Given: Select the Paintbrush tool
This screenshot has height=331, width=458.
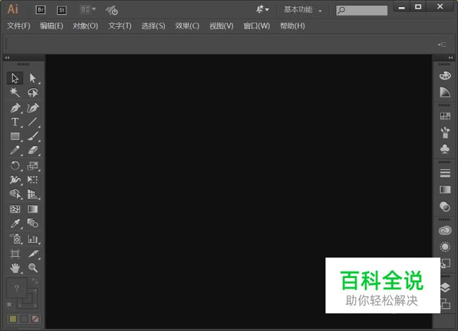Looking at the screenshot, I should pos(32,136).
